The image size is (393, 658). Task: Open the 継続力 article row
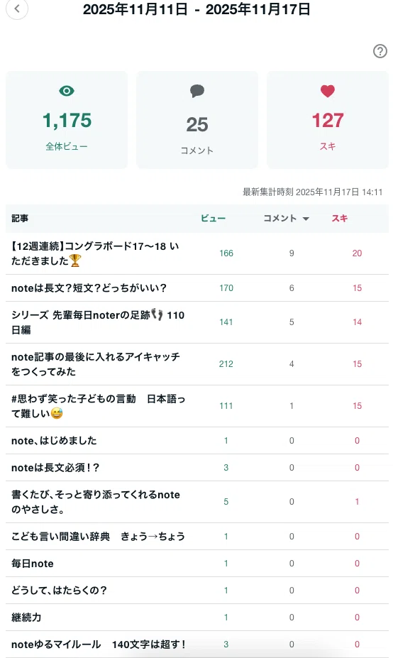click(197, 618)
